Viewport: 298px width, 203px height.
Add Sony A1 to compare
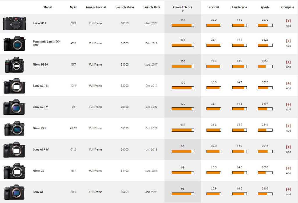(288, 192)
